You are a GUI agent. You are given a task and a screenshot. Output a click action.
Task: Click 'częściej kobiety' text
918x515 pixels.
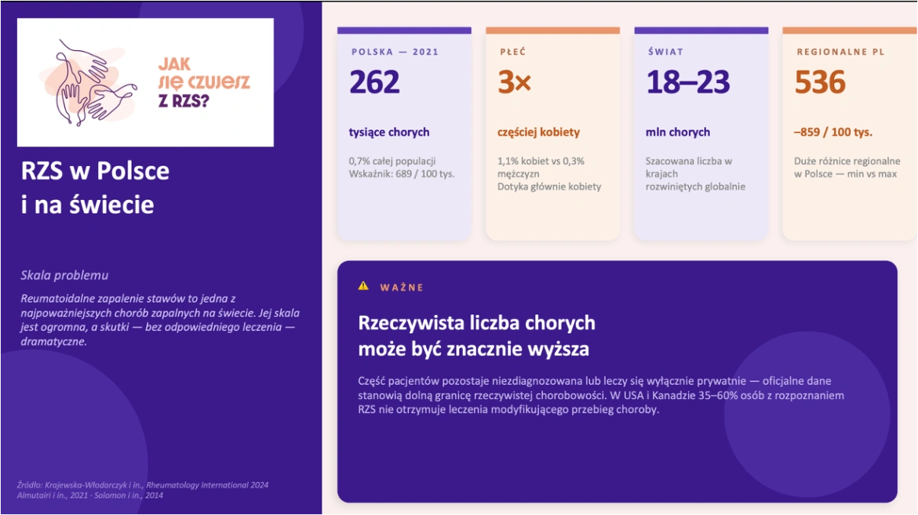coord(538,132)
